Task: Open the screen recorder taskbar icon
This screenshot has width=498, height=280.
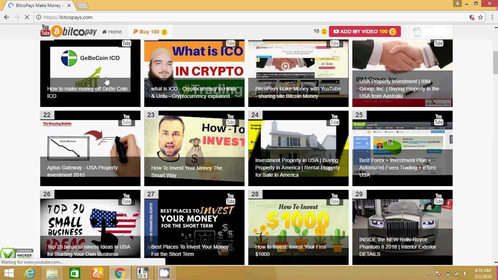Action: (165, 273)
